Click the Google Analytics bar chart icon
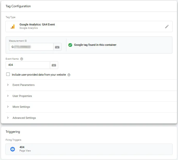The image size is (178, 160). pos(13,26)
